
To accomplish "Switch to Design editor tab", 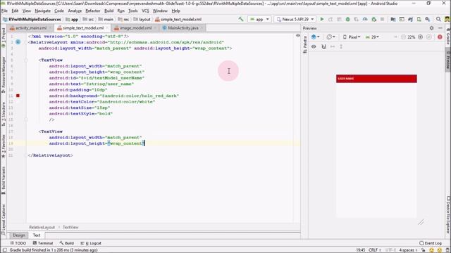I will 19,235.
